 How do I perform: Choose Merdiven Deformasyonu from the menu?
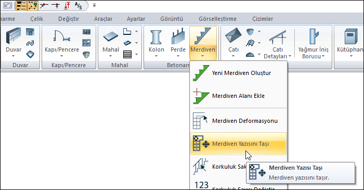pos(238,121)
